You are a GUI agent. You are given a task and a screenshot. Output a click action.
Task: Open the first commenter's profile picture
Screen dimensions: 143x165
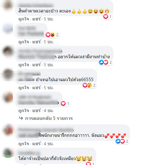tap(8, 4)
